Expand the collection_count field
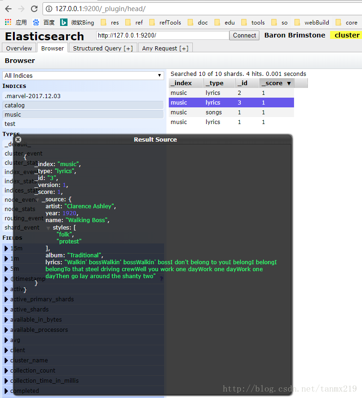362x398 pixels. [6, 370]
